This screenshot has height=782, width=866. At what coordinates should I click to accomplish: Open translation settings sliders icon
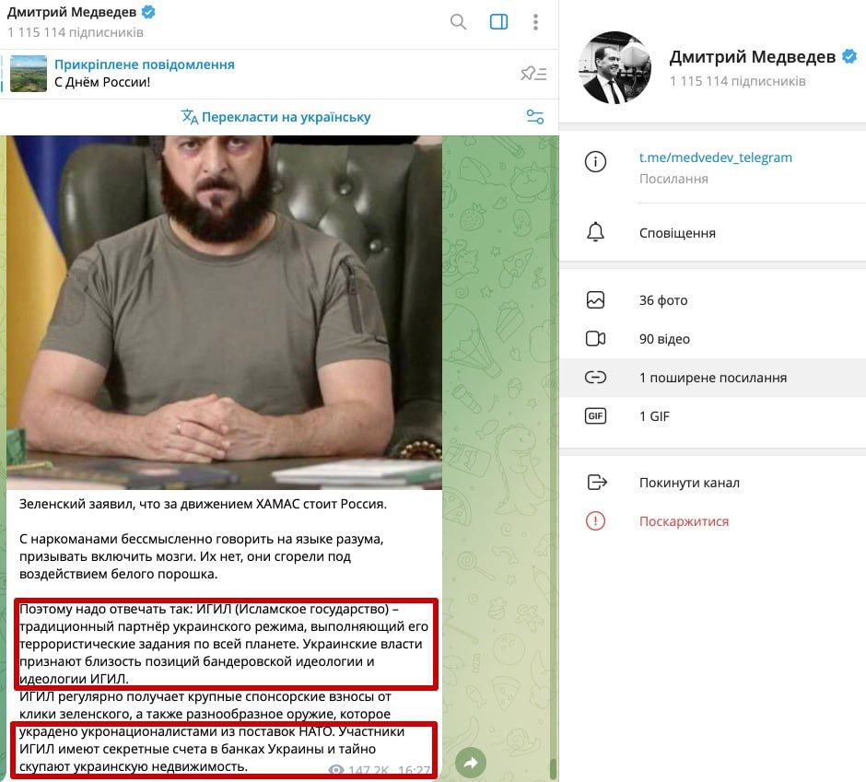point(534,117)
